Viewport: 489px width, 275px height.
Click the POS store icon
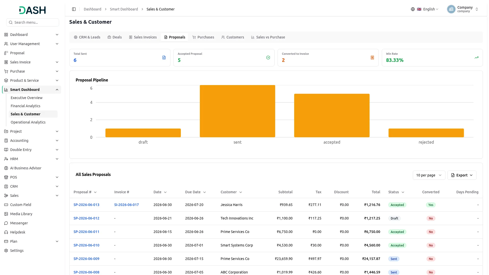(6, 177)
